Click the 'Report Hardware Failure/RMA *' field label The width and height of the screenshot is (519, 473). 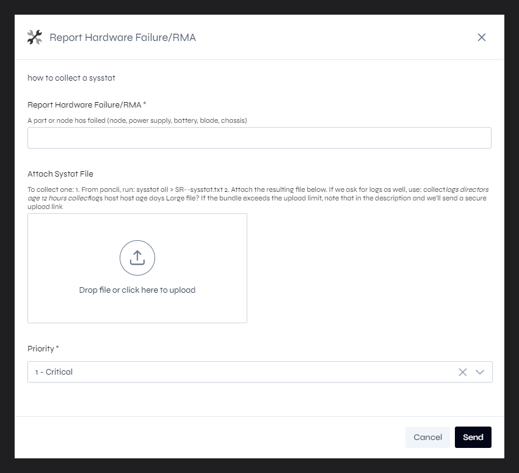[x=87, y=105]
